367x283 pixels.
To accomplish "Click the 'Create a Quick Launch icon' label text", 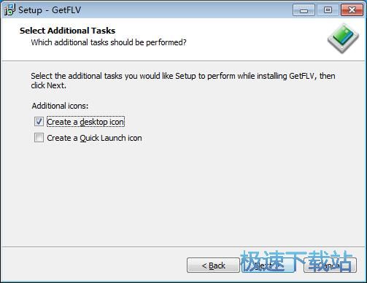I will tap(94, 138).
